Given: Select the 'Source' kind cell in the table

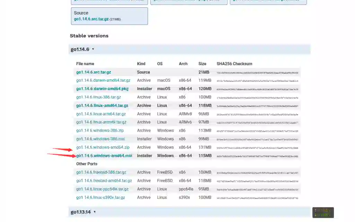Looking at the screenshot, I should 144,72.
